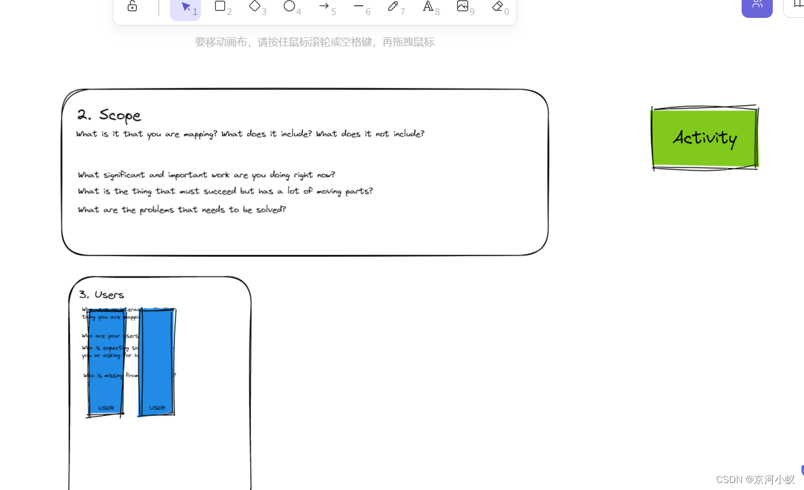
Task: Click "What is the thing that must succeed" line
Action: click(x=225, y=191)
